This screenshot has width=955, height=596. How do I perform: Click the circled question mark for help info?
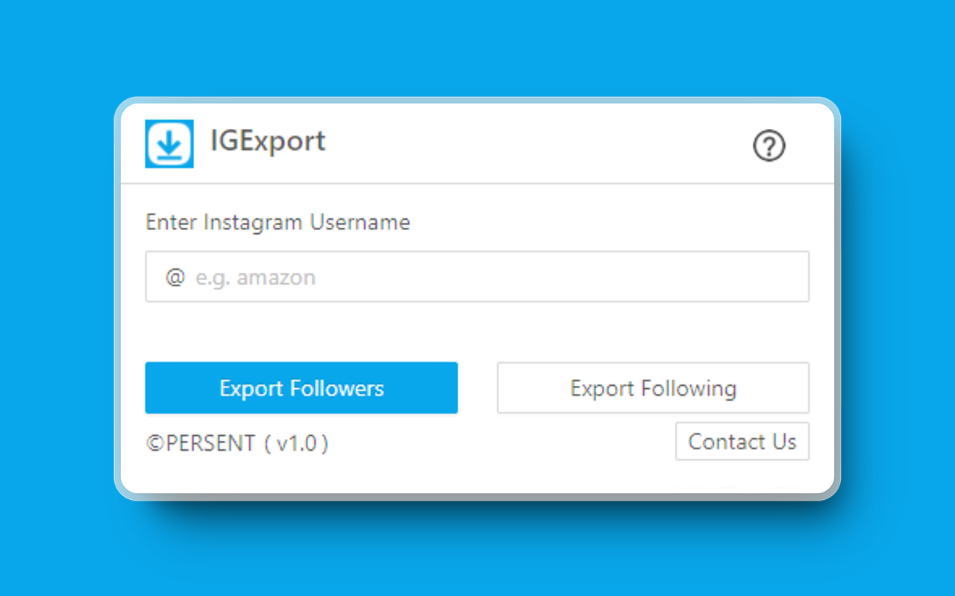[769, 147]
